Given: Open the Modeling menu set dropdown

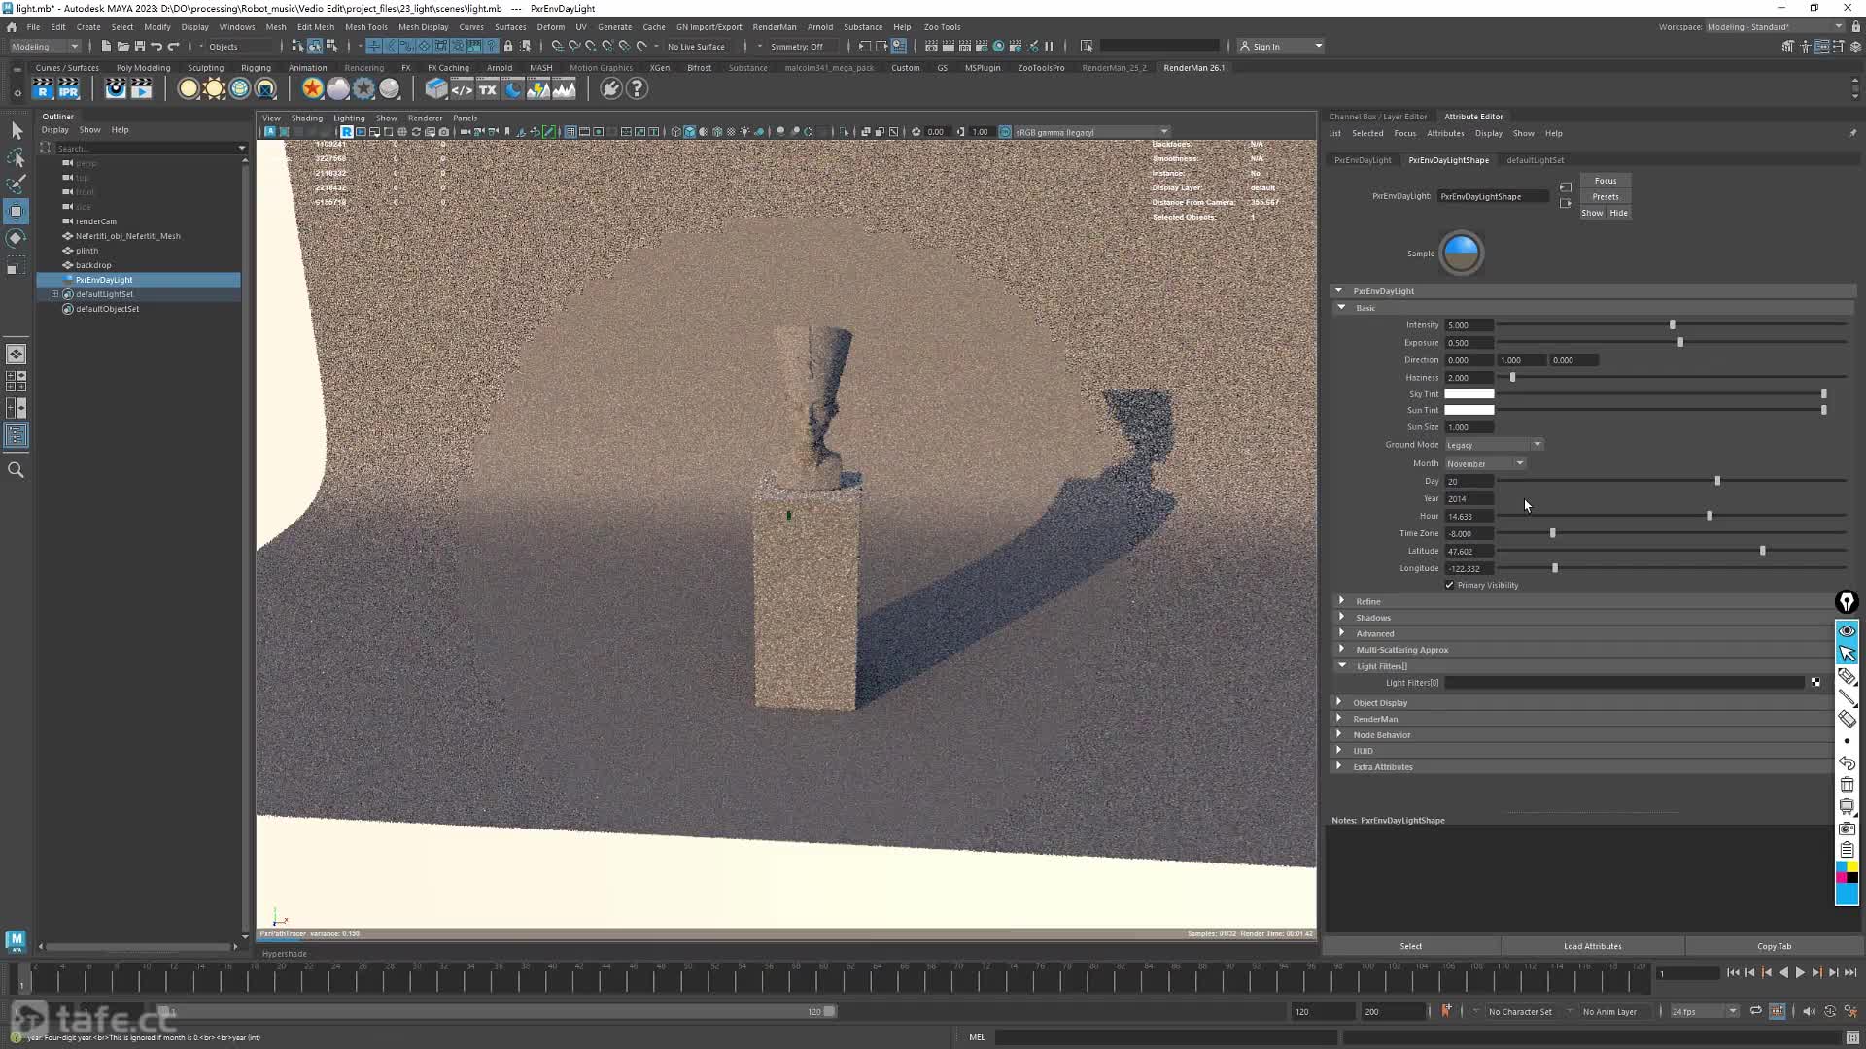Looking at the screenshot, I should pyautogui.click(x=45, y=46).
